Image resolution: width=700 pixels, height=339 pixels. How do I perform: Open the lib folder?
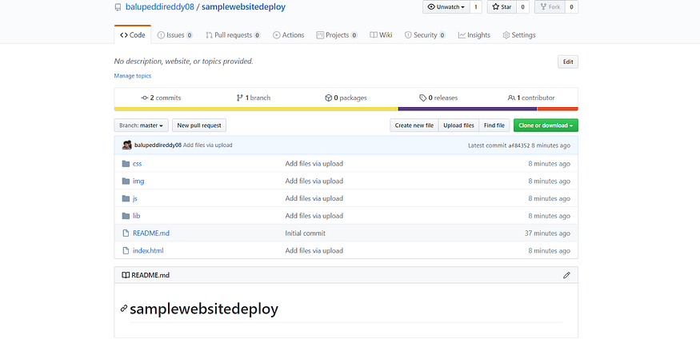[137, 216]
